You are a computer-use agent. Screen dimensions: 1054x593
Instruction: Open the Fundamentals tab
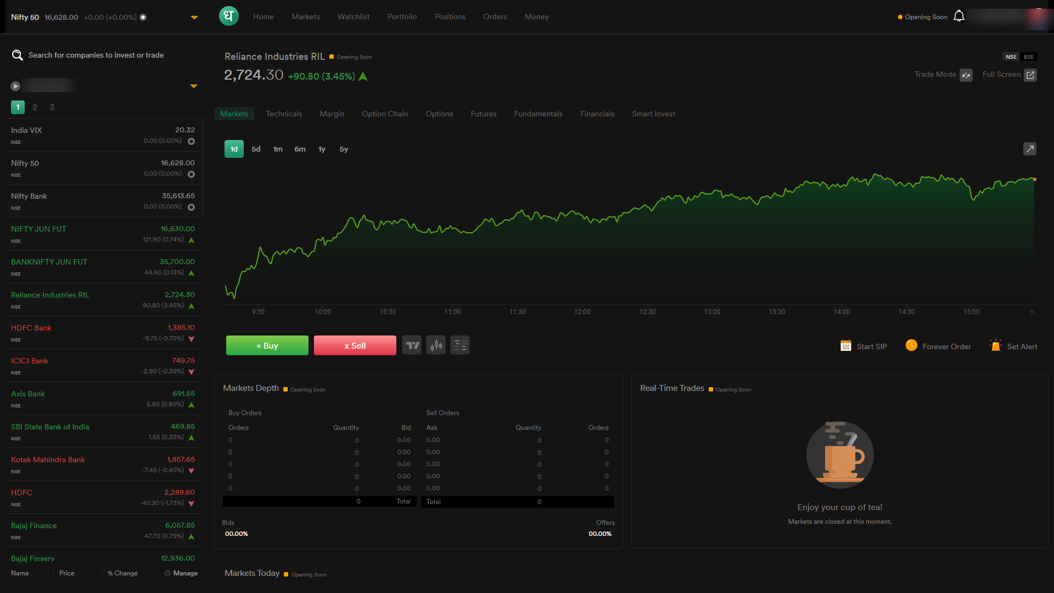click(538, 114)
